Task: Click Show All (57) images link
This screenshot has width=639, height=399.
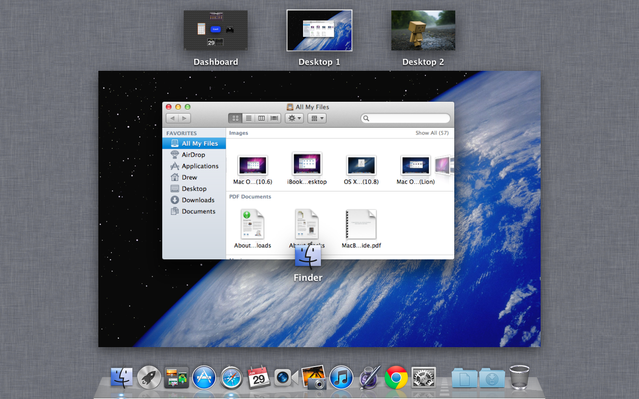Action: (432, 133)
